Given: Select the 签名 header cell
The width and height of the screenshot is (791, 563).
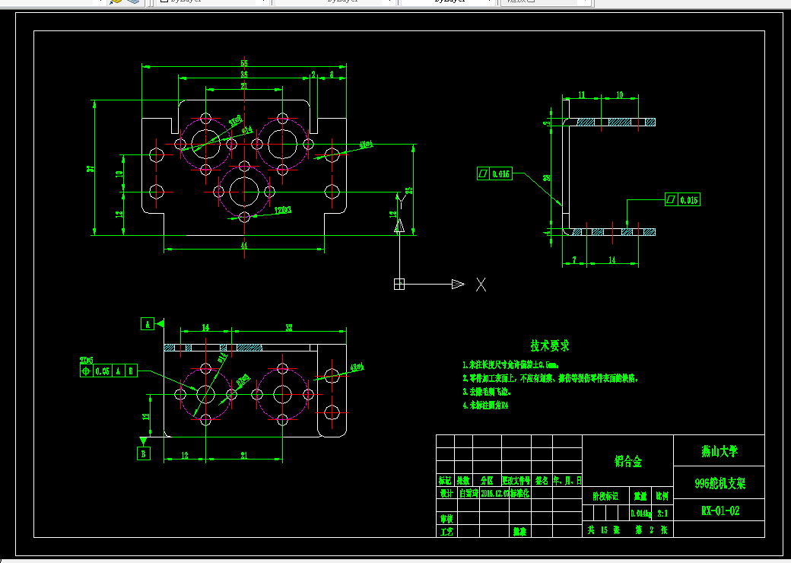Looking at the screenshot, I should [542, 481].
